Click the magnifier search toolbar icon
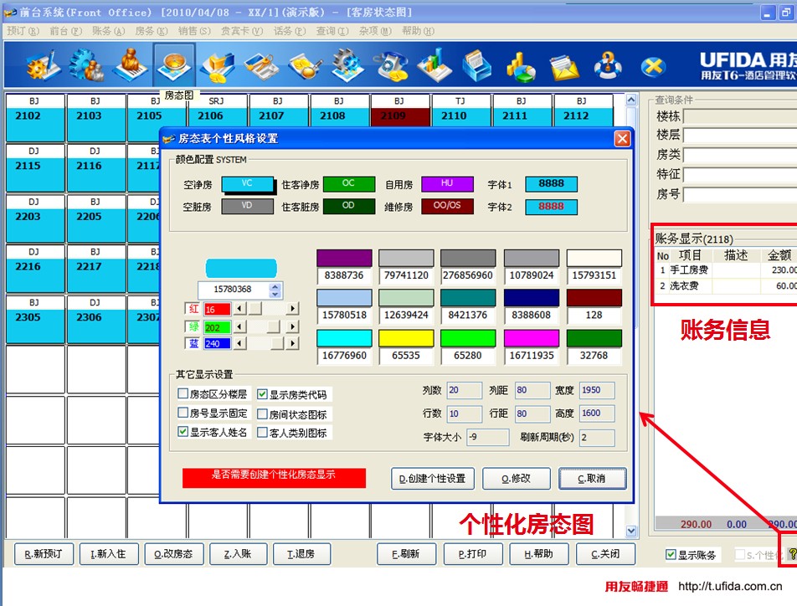 pos(303,65)
